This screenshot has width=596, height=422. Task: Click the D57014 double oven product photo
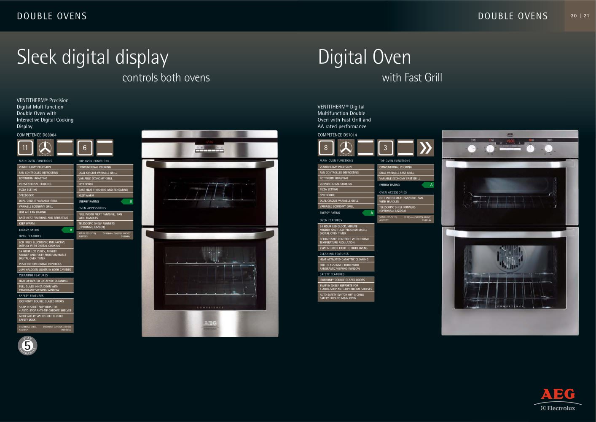click(510, 233)
